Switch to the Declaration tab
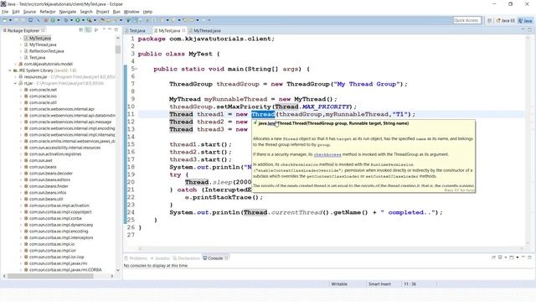This screenshot has height=302, width=536. pos(186,258)
